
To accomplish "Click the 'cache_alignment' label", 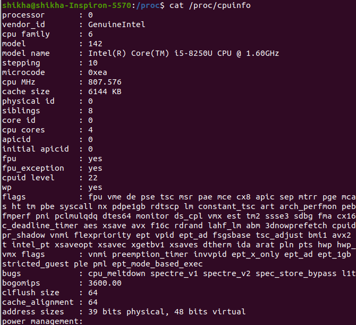I will pos(36,302).
